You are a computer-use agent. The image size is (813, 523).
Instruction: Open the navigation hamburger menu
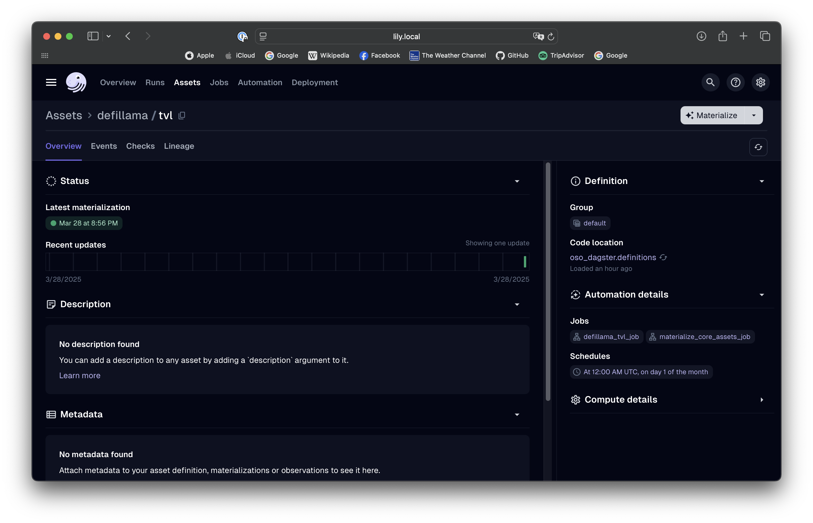pyautogui.click(x=51, y=82)
